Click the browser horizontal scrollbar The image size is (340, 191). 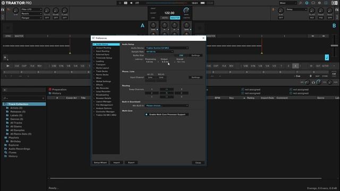pos(185,178)
